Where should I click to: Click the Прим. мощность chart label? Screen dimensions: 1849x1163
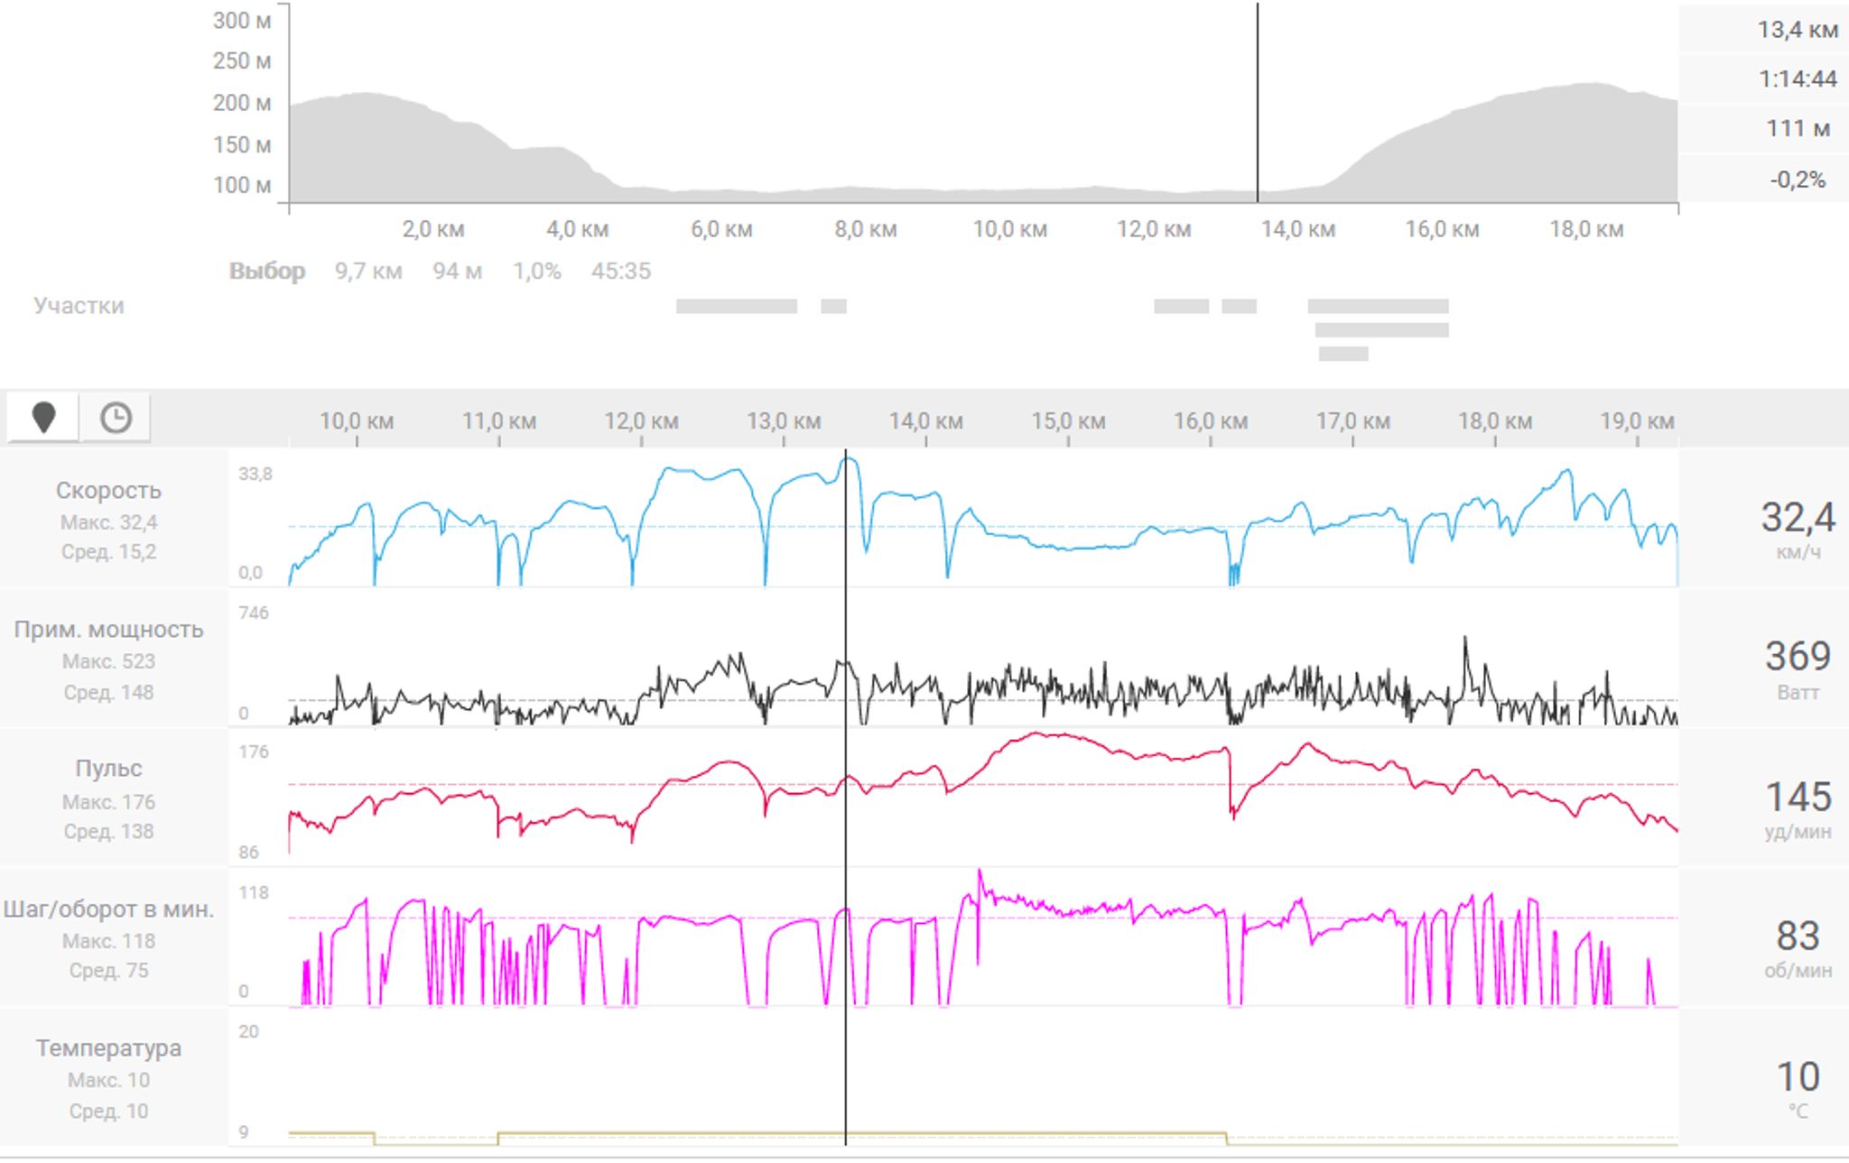point(108,629)
